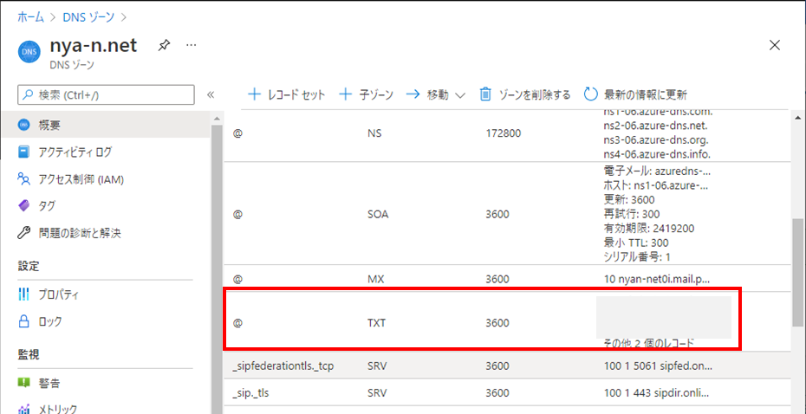Click the purple tag icon
Viewport: 806px width, 414px height.
point(23,206)
